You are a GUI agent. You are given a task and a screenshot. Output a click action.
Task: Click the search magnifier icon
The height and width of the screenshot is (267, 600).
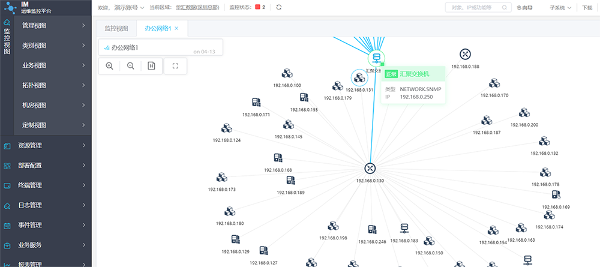[x=505, y=7]
